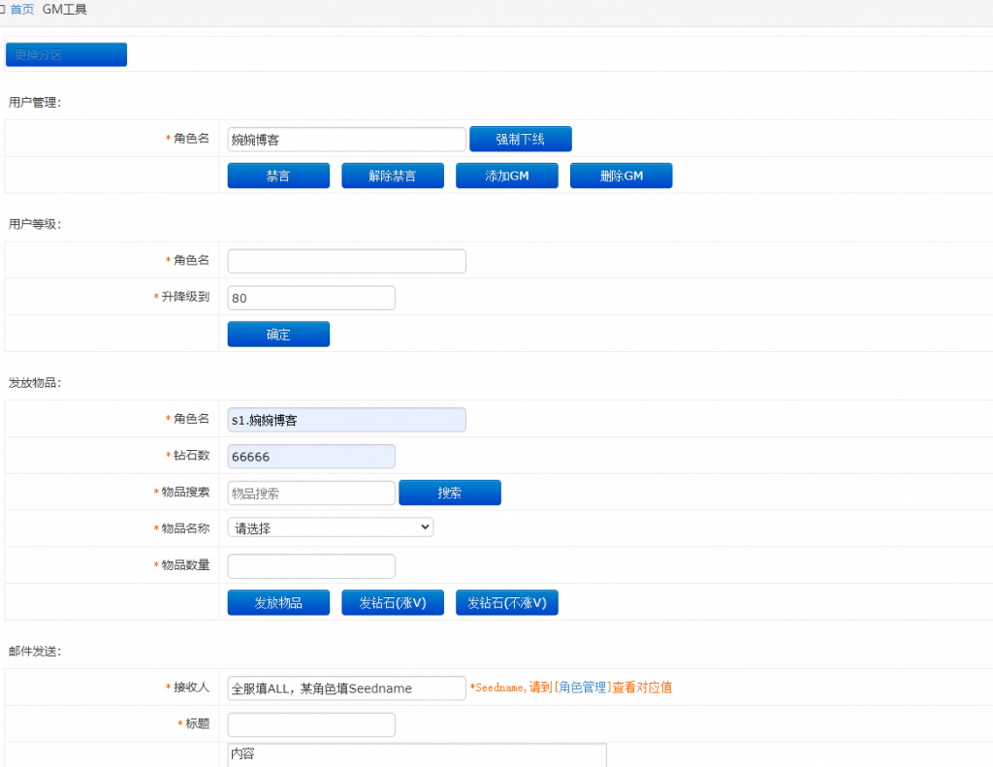Click the empty 物品数量 quantity field

(310, 565)
